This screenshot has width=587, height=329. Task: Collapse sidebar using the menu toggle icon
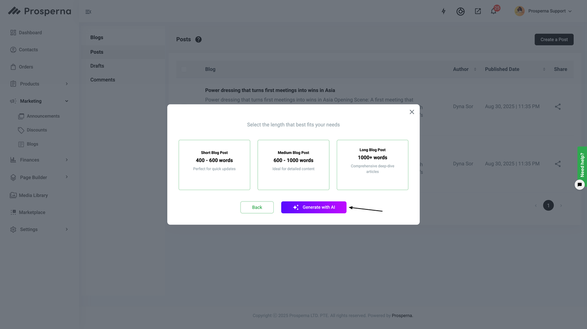[x=88, y=12]
